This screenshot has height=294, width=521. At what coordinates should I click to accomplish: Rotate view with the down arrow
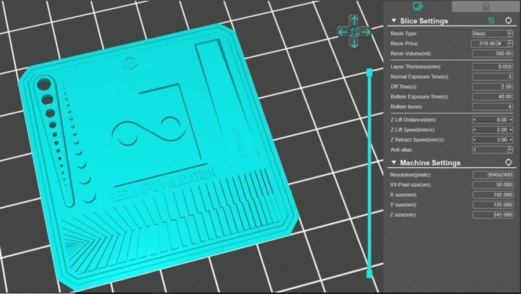(x=354, y=43)
